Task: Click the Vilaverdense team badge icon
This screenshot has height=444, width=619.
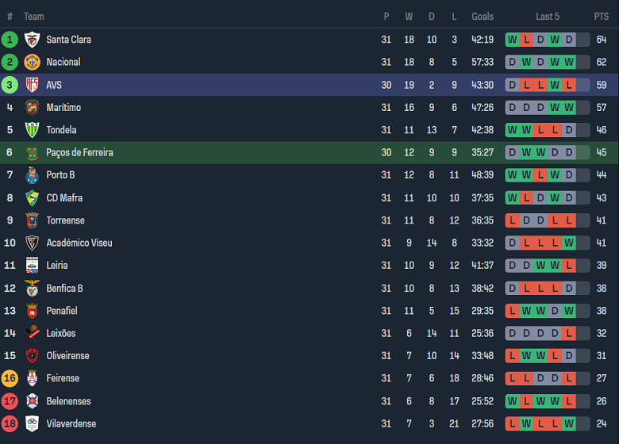Action: [32, 423]
